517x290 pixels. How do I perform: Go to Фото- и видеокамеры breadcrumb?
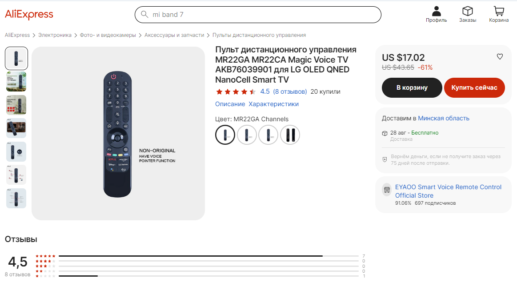108,35
